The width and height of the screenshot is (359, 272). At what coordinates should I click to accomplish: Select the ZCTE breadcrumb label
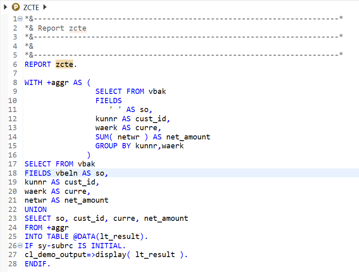click(31, 7)
